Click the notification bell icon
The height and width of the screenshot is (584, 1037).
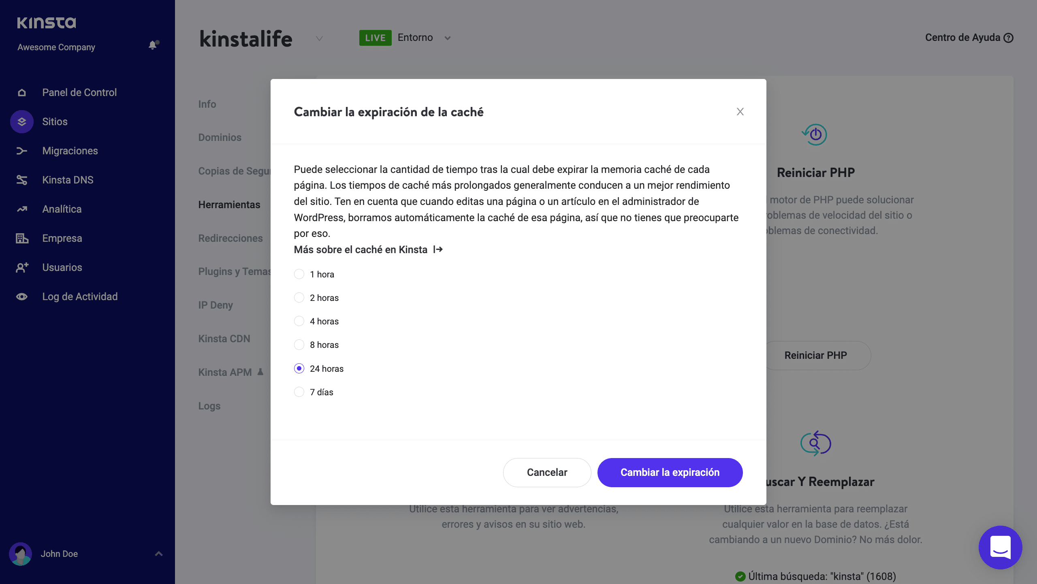click(x=153, y=45)
